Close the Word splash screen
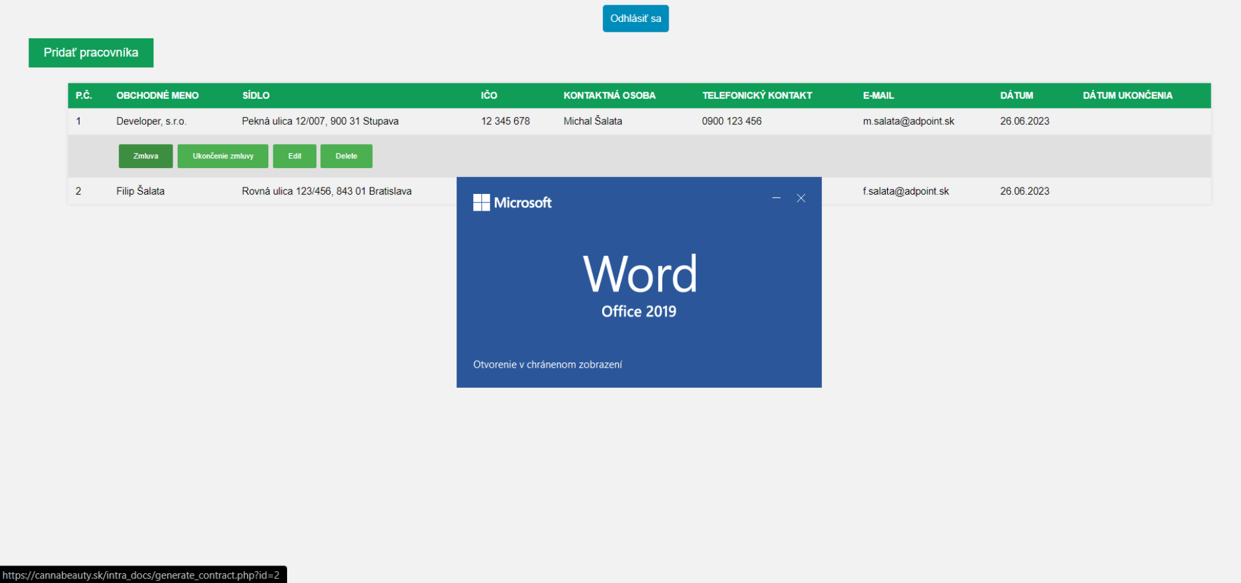 click(801, 198)
